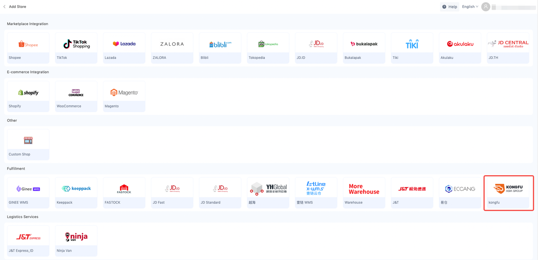Click the TikTok label
Image resolution: width=538 pixels, height=260 pixels.
pyautogui.click(x=62, y=58)
